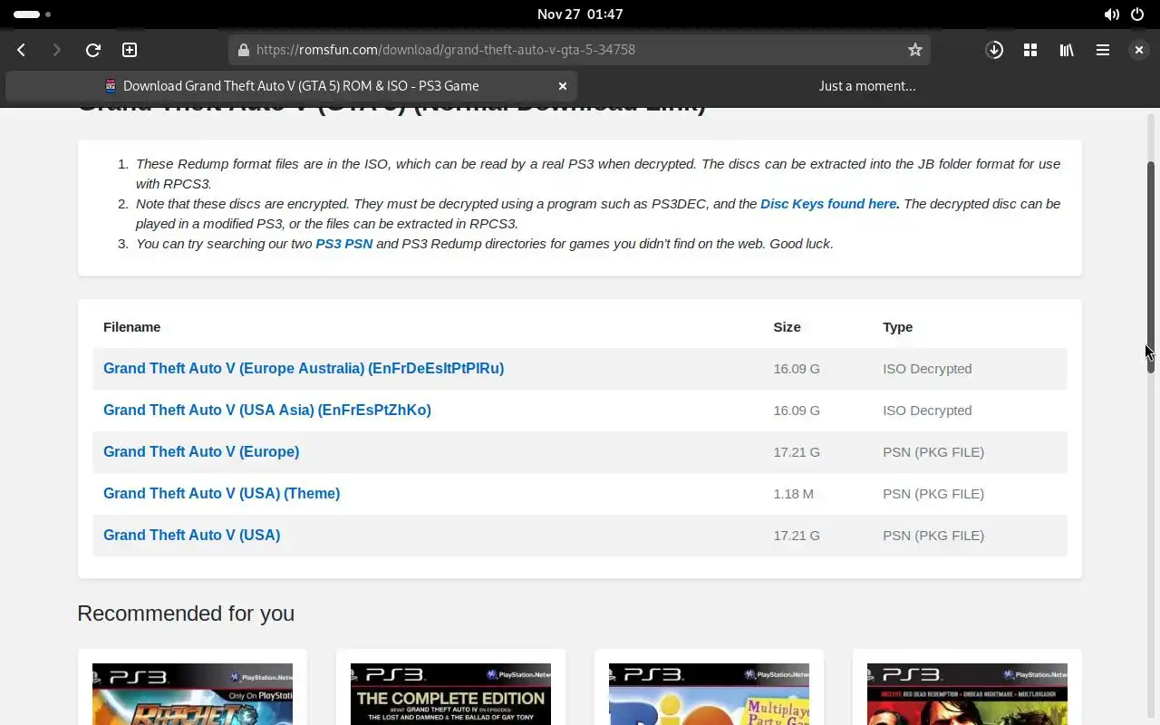Screen dimensions: 1160x725
Task: Download Grand Theft Auto V (Europe Australia) file
Action: click(x=304, y=369)
